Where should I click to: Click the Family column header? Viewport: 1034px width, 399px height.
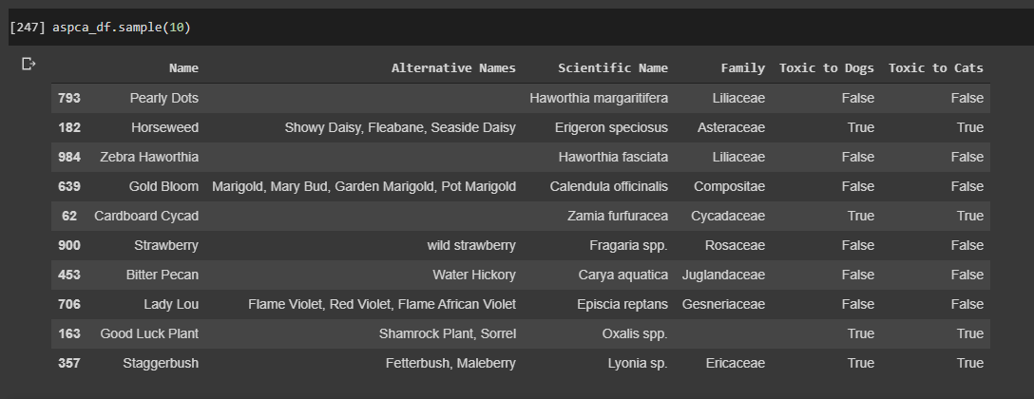(742, 68)
